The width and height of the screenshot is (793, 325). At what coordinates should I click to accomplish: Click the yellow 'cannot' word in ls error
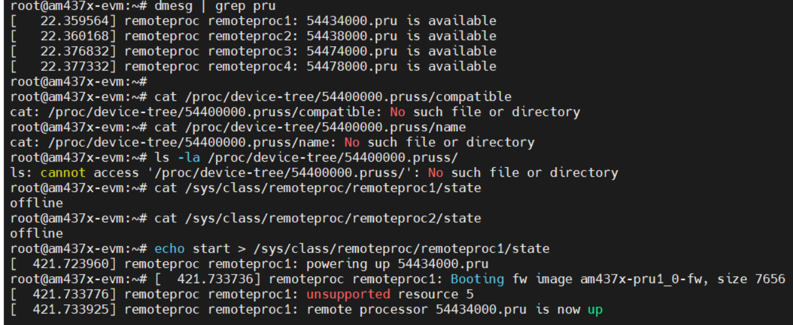pyautogui.click(x=63, y=173)
